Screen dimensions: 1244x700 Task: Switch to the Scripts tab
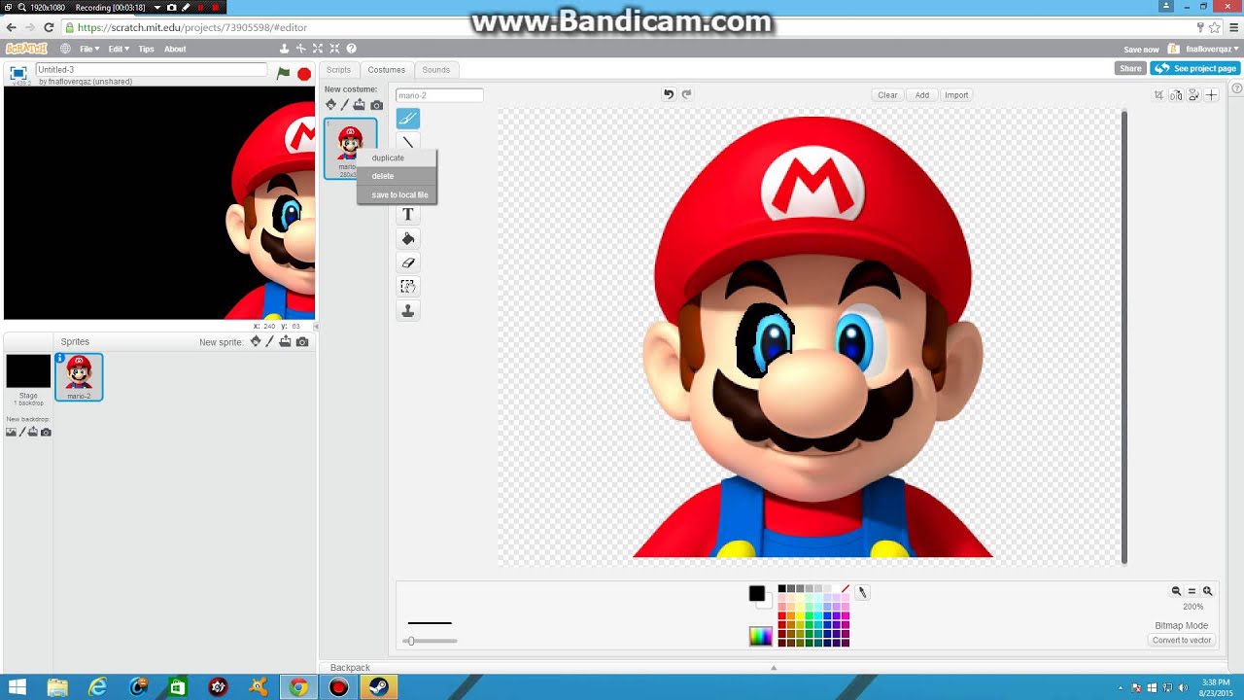click(x=338, y=70)
